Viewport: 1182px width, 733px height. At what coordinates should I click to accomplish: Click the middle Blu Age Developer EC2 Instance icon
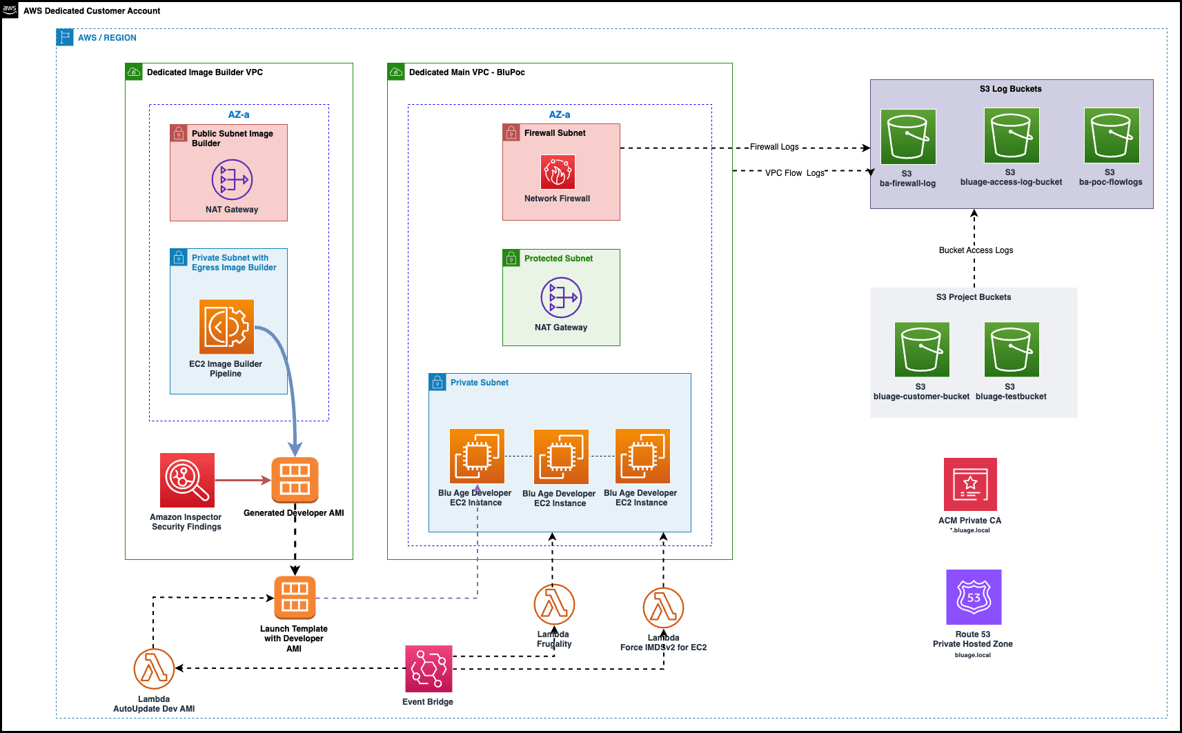point(560,456)
